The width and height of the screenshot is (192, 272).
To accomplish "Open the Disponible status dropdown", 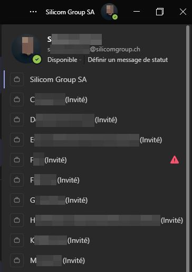I will click(x=64, y=60).
